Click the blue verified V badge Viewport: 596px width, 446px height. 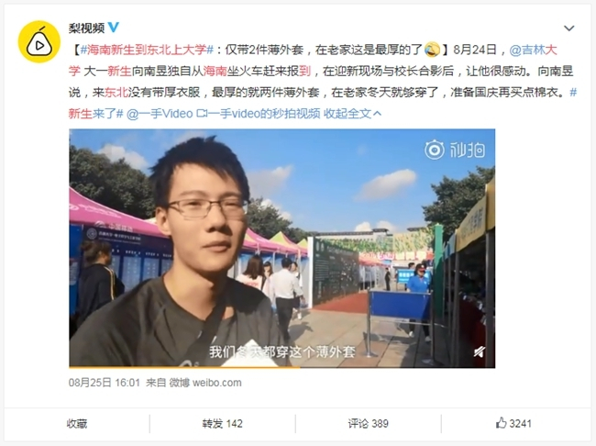[x=114, y=28]
